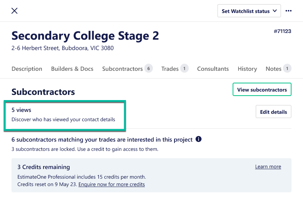
Task: Switch to the Description tab
Action: [x=27, y=69]
